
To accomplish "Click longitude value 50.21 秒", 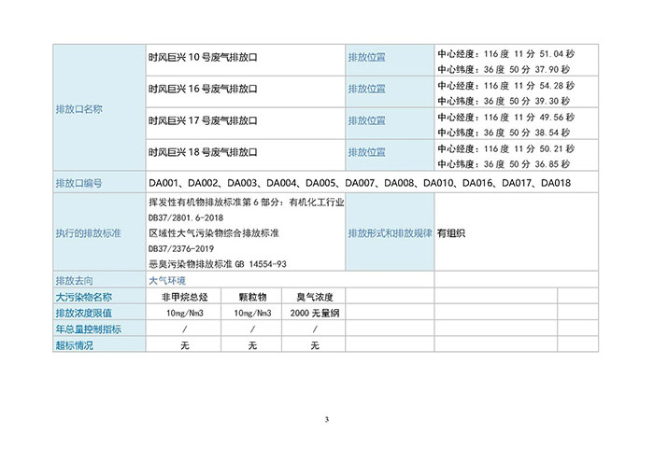I will tap(557, 148).
